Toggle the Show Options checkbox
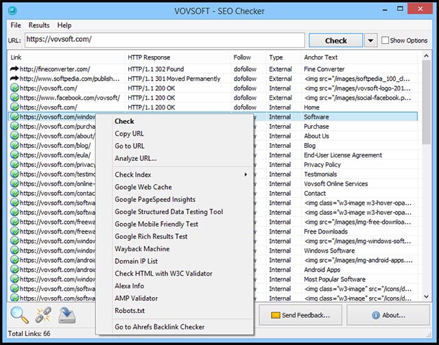This screenshot has height=345, width=439. (385, 40)
